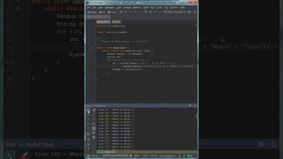This screenshot has width=283, height=159.
Task: Click the background task progress bar
Action: coord(116,156)
